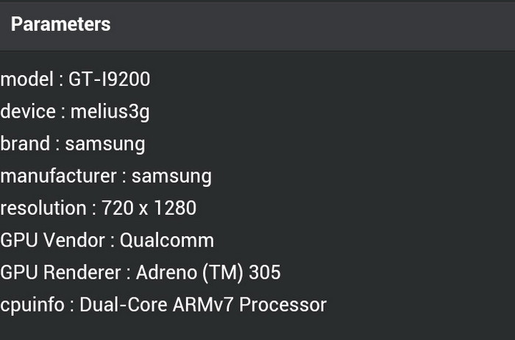
Task: Click the Qualcomm vendor value
Action: (x=167, y=240)
